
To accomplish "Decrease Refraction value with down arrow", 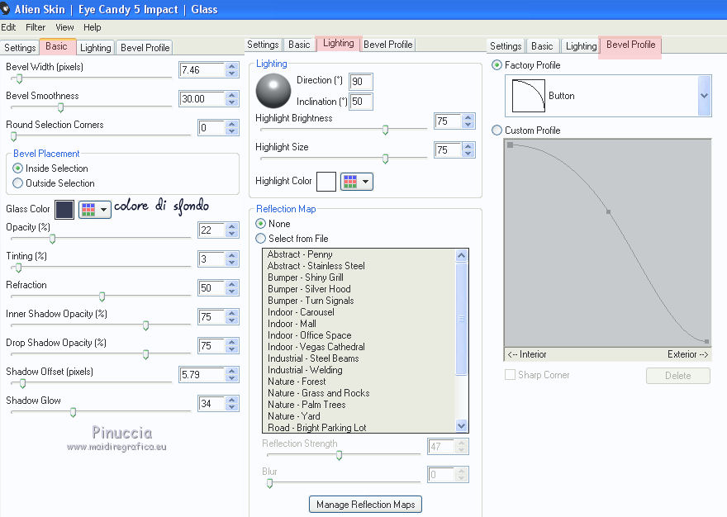I will point(232,292).
